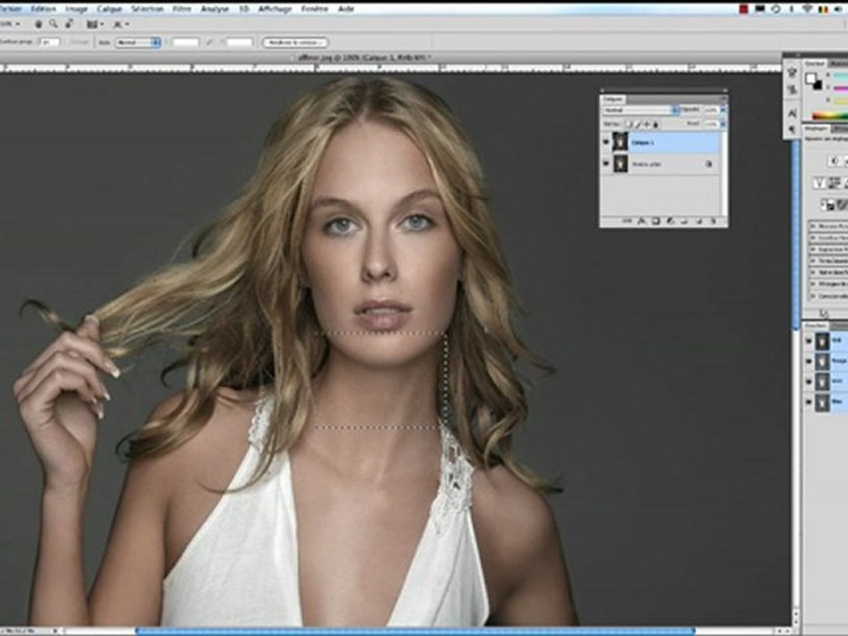Click the link layers icon in Calques panel
The image size is (848, 636).
627,221
